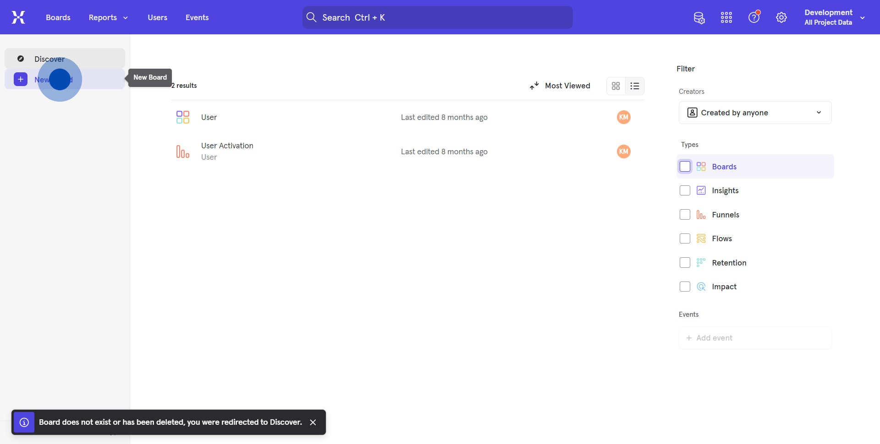This screenshot has width=880, height=444.
Task: Expand the Development project switcher
Action: tap(834, 17)
